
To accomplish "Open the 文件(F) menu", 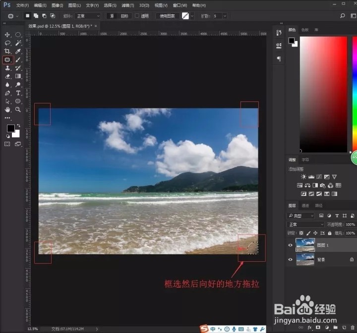I will [22, 5].
